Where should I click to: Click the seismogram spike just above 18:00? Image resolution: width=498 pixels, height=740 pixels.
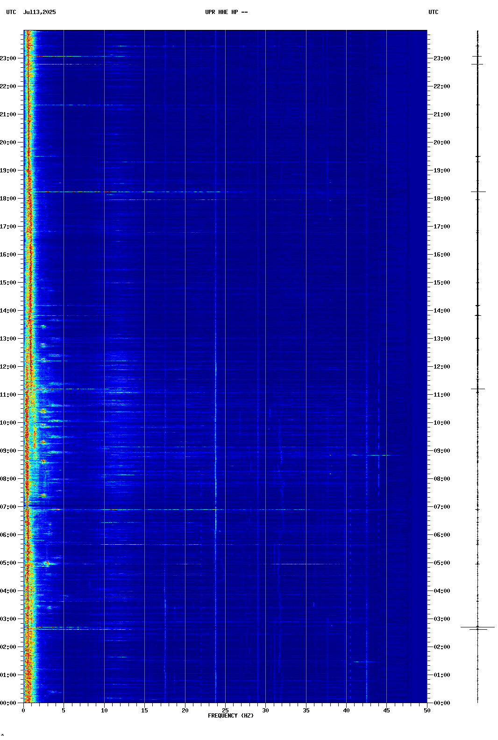click(478, 192)
